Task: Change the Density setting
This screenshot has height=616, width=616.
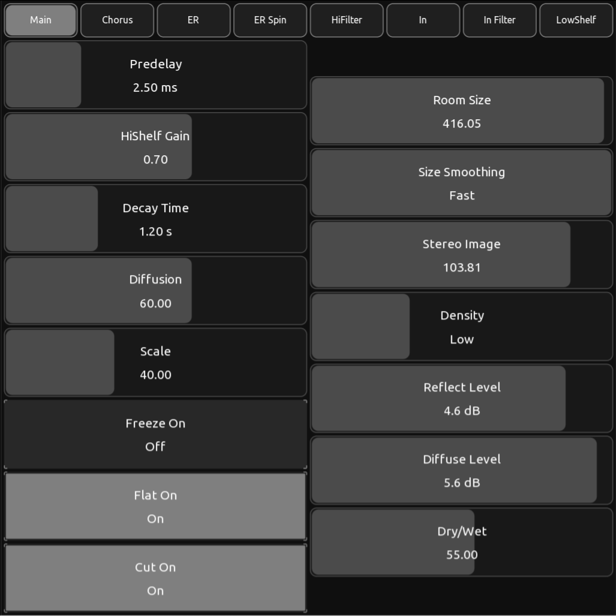Action: 461,327
